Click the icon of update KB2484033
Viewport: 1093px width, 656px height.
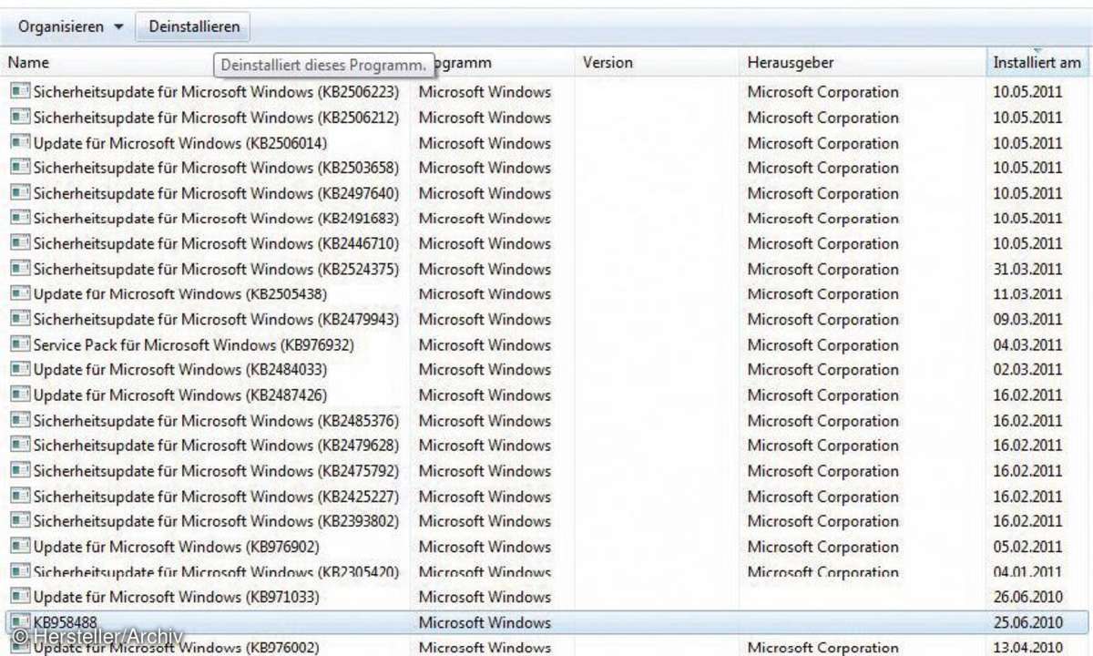point(20,370)
